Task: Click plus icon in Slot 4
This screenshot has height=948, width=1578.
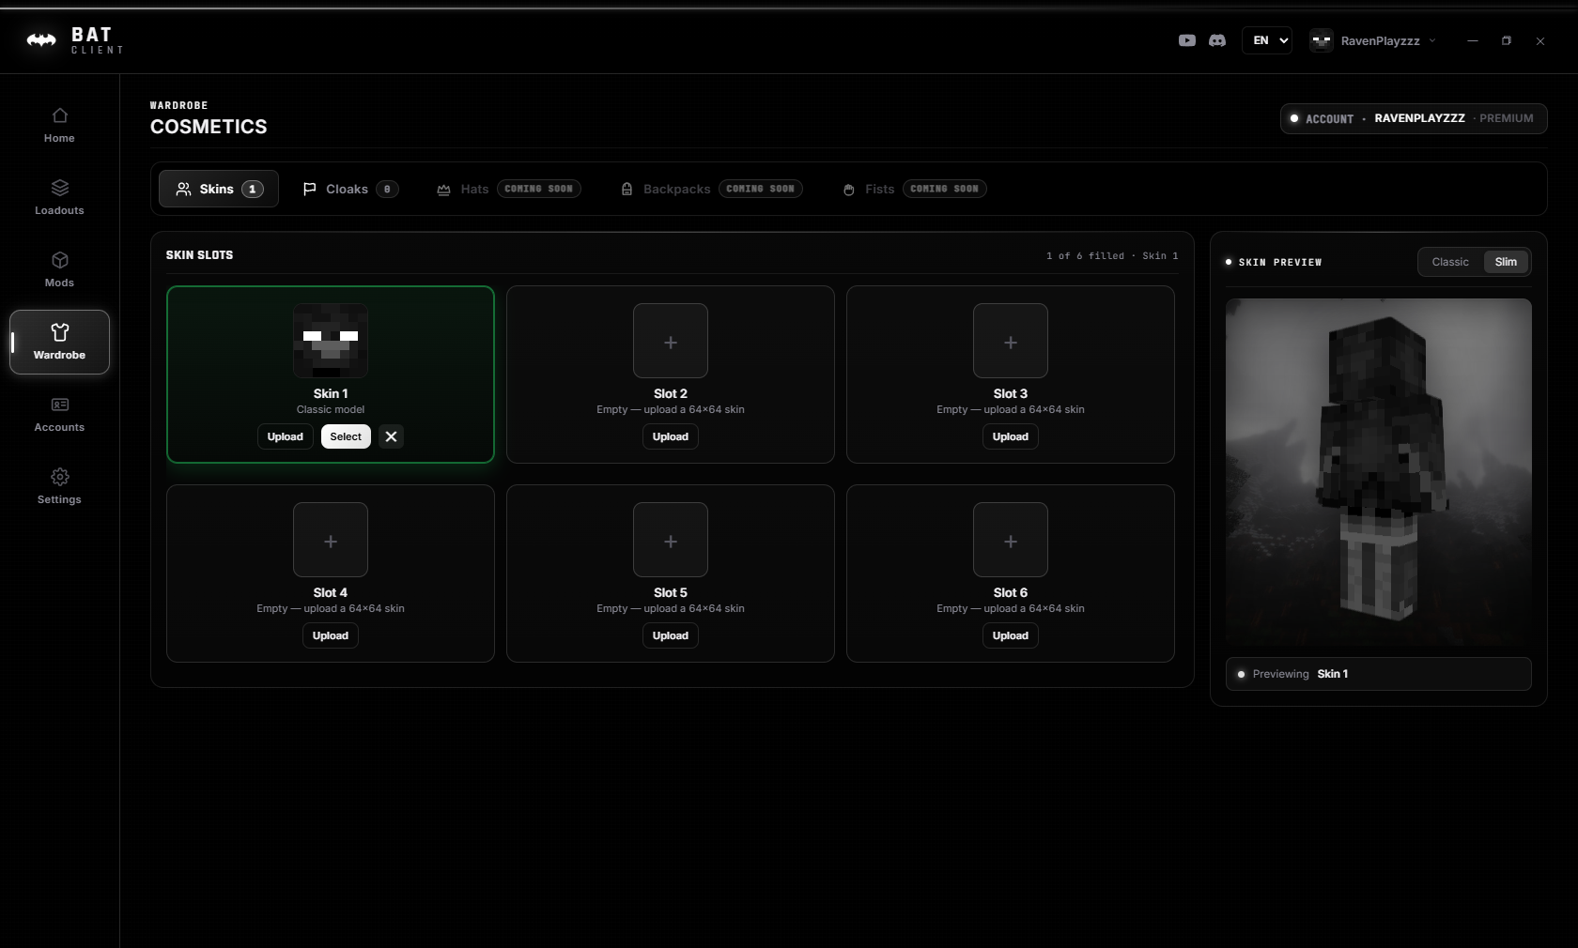Action: (331, 541)
